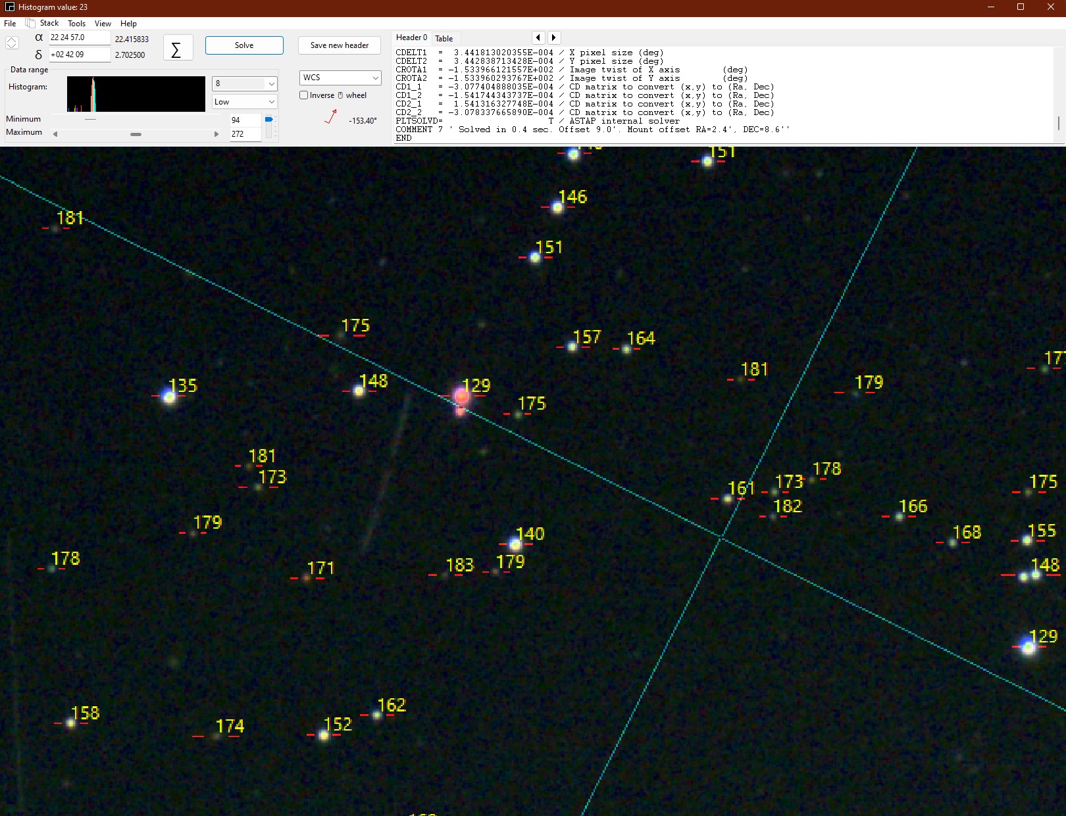Click the right arrow of Maximum scrollbar
Screen dimensions: 1066x816
pos(216,134)
